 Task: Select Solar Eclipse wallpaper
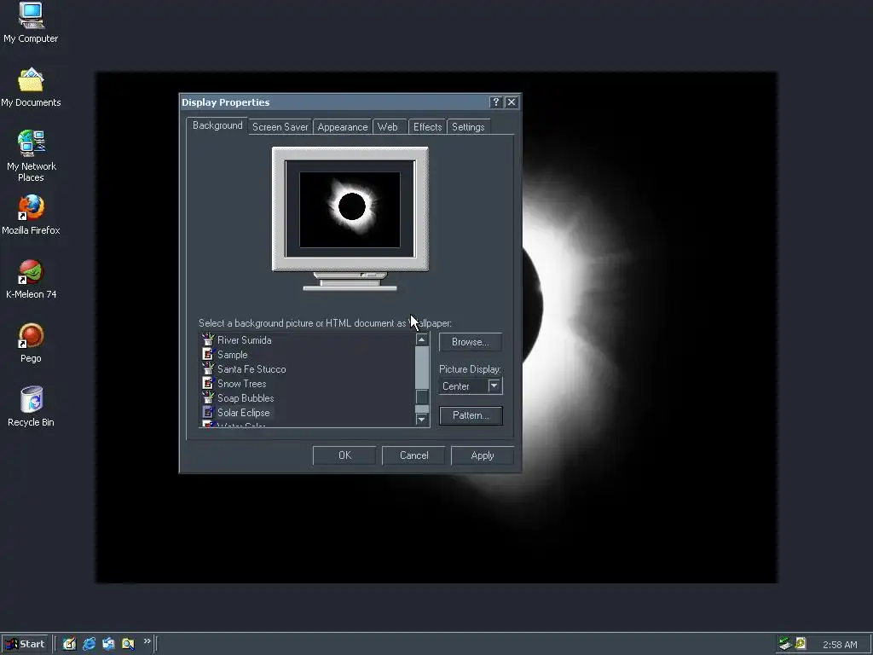[x=244, y=412]
